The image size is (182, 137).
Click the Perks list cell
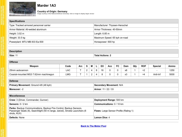pos(51,111)
